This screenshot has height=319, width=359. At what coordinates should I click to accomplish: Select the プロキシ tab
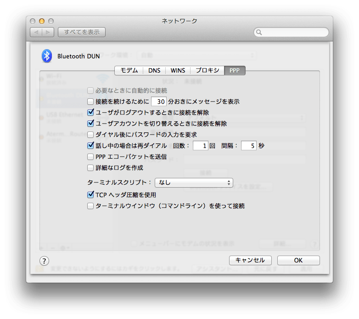207,70
